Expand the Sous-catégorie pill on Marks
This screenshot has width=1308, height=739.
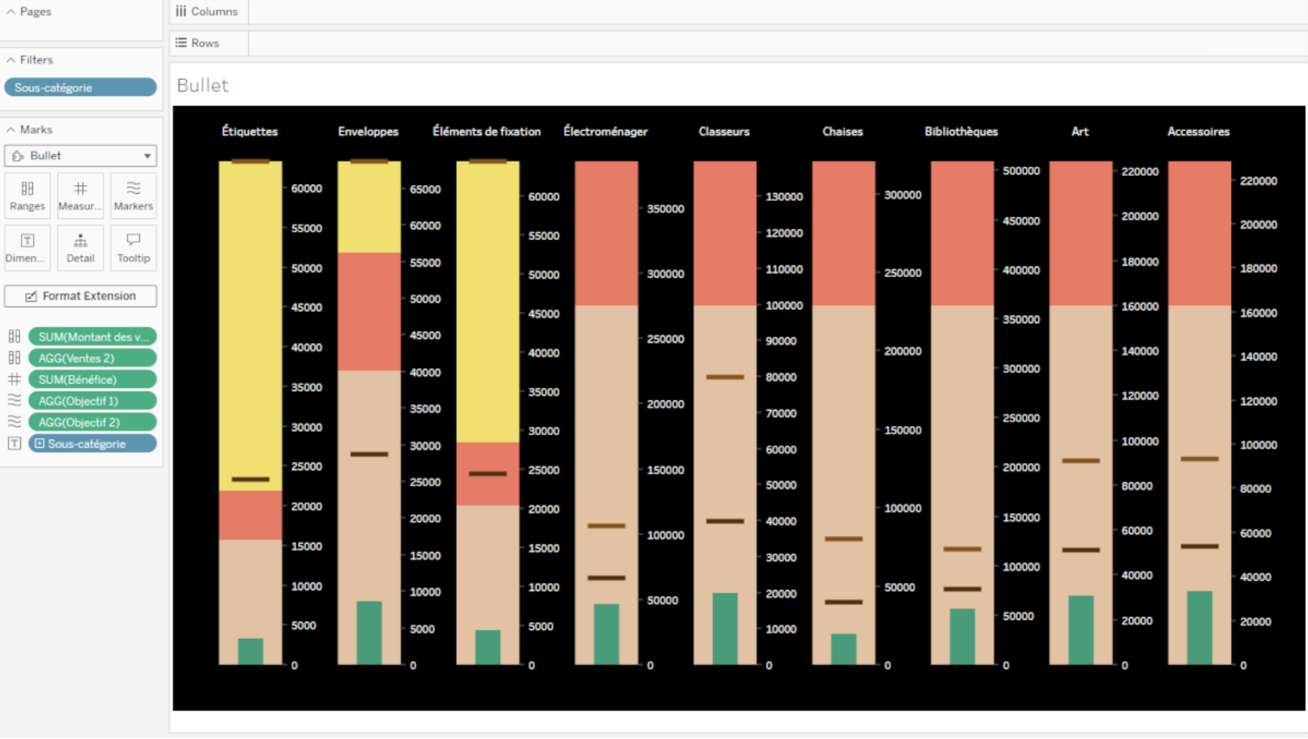pyautogui.click(x=40, y=444)
